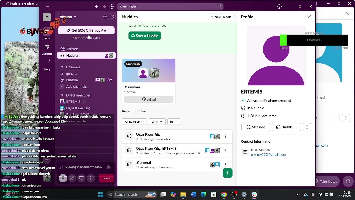Open the #general recent huddle row
The image size is (355, 200).
click(177, 165)
